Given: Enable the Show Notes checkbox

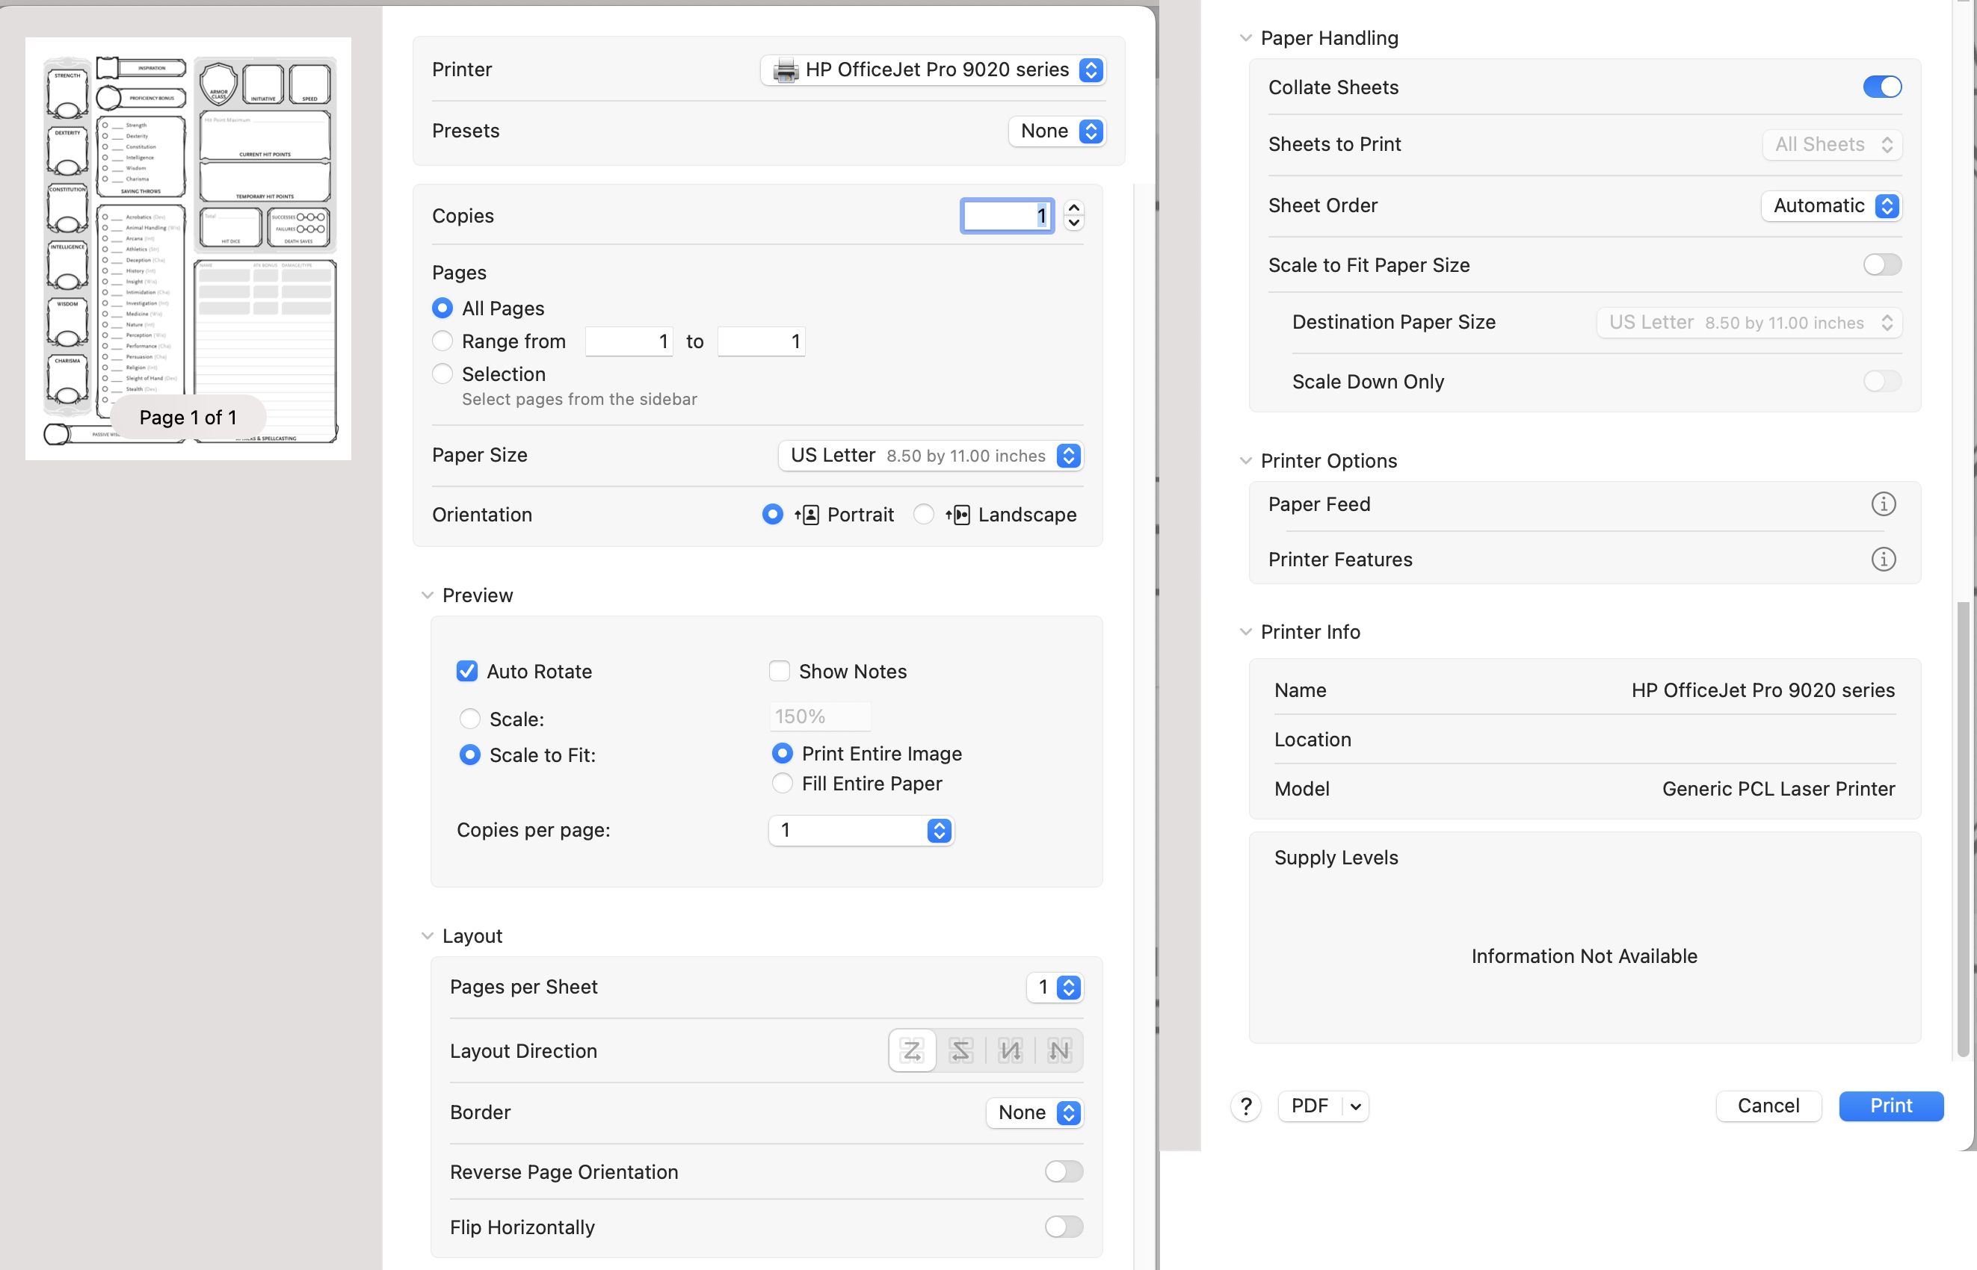Looking at the screenshot, I should coord(779,672).
